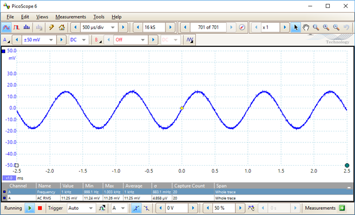Screen dimensions: 355x215
Task: Click the buffer number 701 of 701 field
Action: click(208, 27)
